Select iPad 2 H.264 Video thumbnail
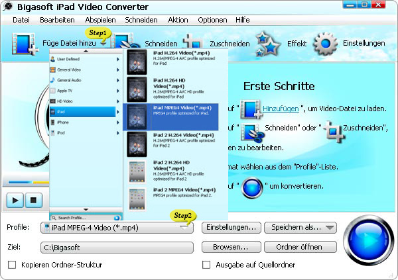The height and width of the screenshot is (280, 398). [137, 144]
